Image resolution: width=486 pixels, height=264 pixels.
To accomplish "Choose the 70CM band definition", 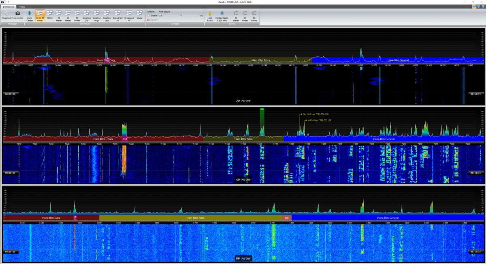I will pos(49,16).
